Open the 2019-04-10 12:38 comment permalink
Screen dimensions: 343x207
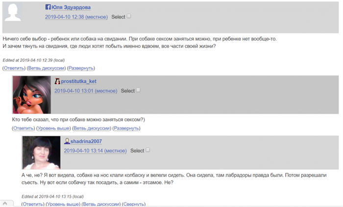pyautogui.click(x=76, y=17)
